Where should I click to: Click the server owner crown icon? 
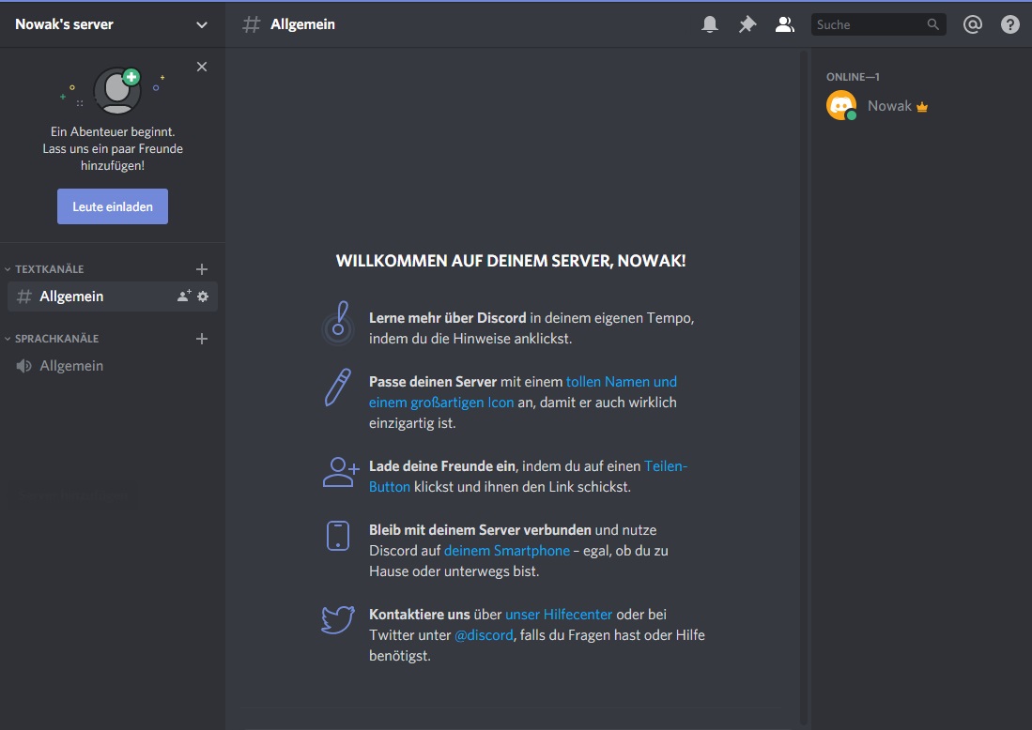click(x=922, y=107)
